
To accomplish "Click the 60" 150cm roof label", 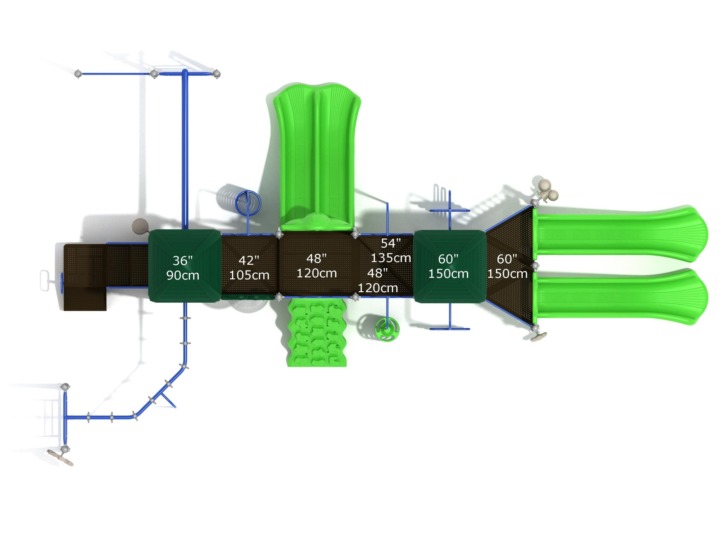I will click(x=448, y=266).
